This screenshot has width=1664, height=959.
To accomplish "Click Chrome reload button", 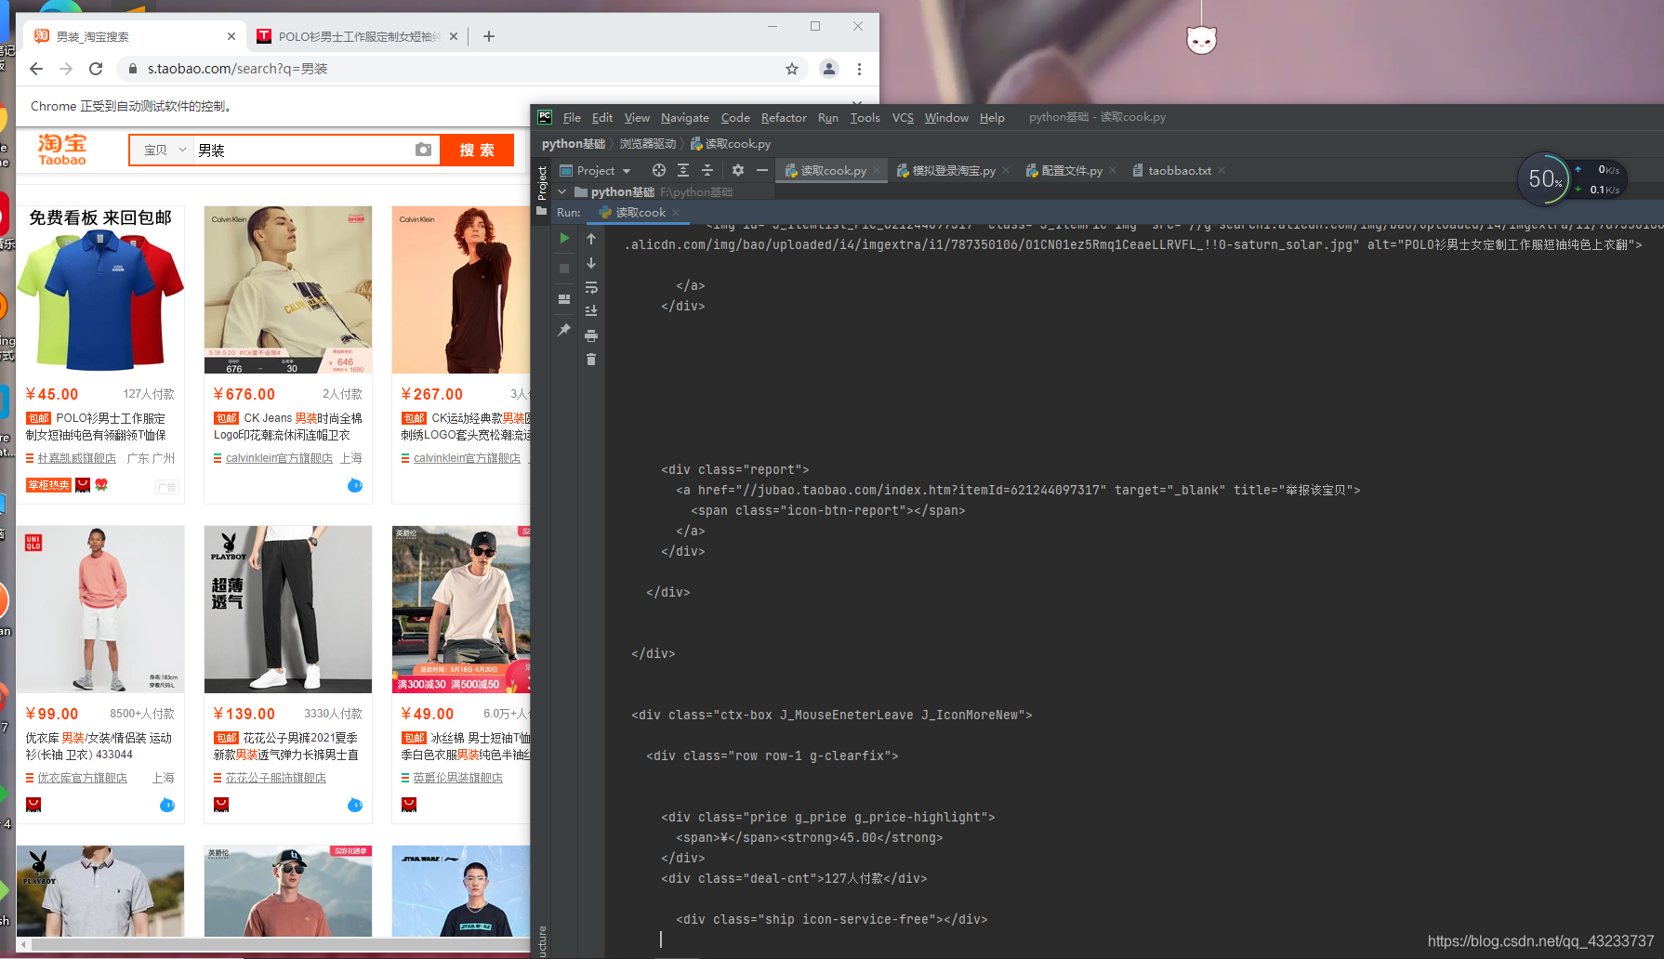I will (x=96, y=69).
